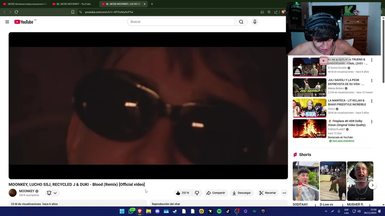The image size is (385, 216).
Task: Open the Fireplace 4K HDR thumbnail
Action: pos(309,128)
